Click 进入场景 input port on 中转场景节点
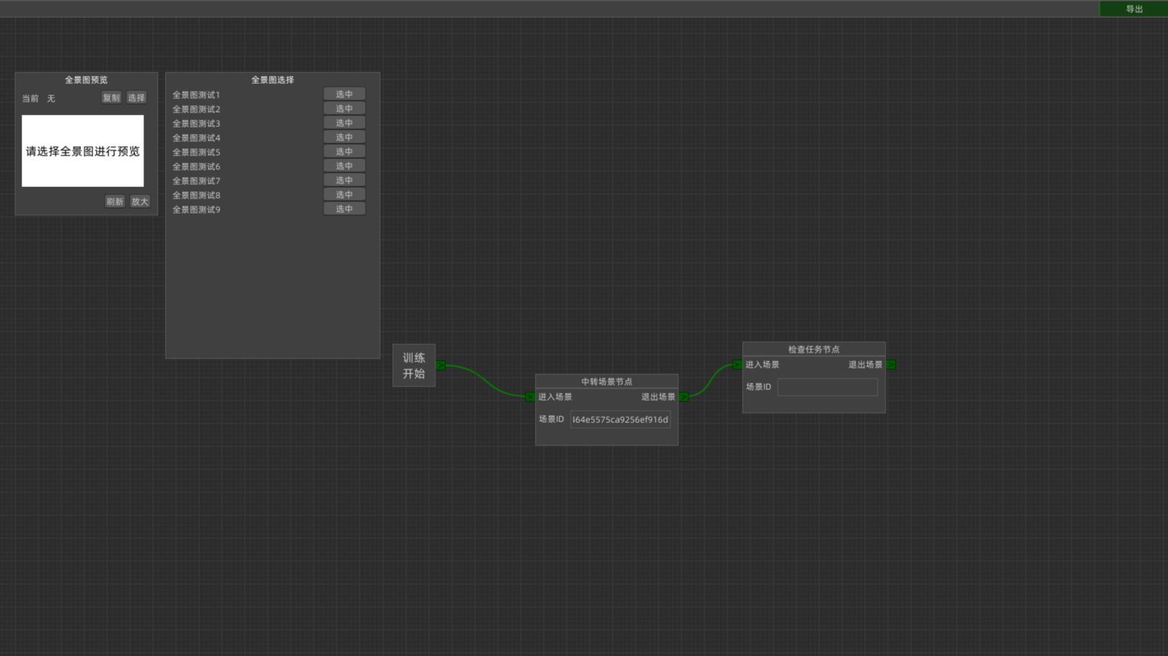The image size is (1168, 656). point(530,397)
